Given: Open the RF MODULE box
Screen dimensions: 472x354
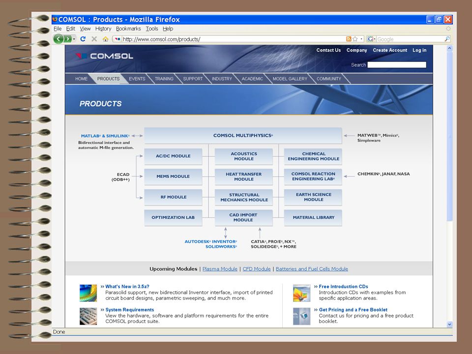Looking at the screenshot, I should [173, 197].
